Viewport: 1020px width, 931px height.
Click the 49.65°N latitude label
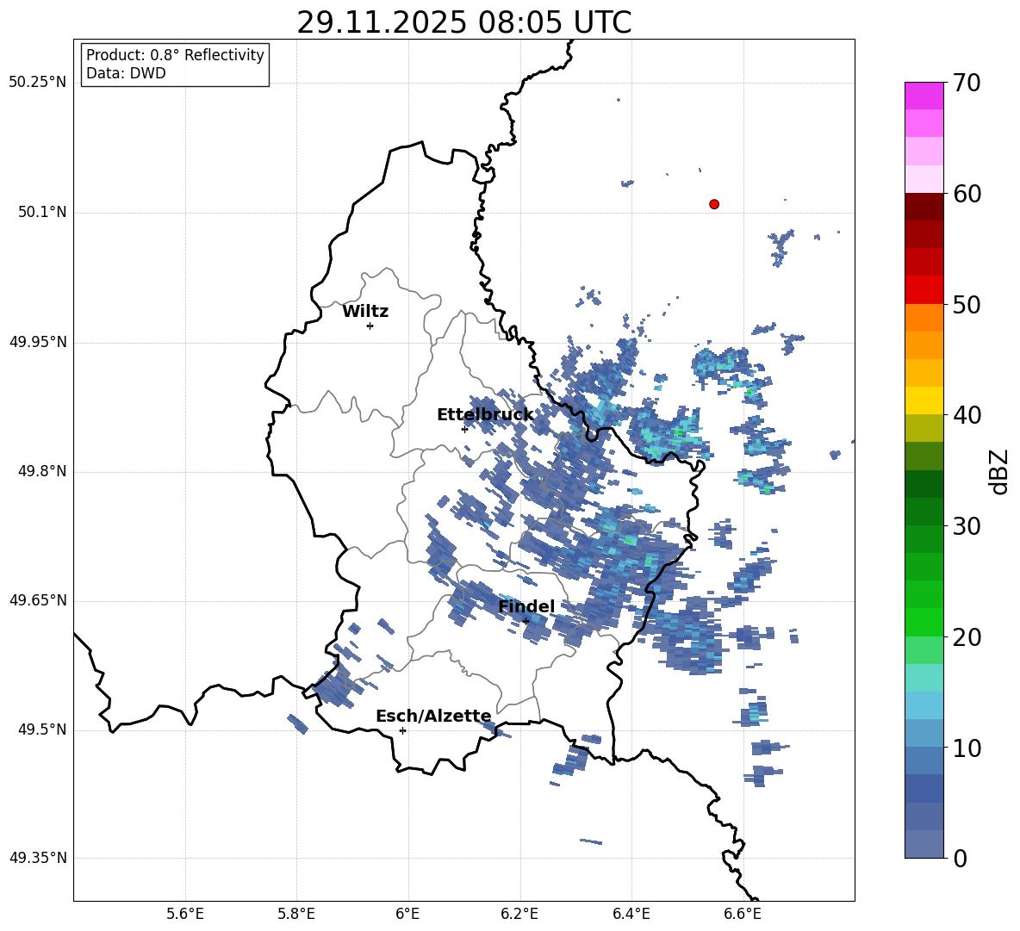pos(38,600)
